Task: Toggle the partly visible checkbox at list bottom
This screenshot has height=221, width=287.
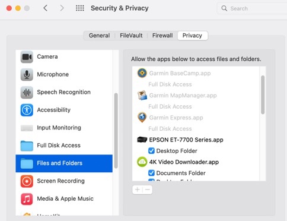Action: [151, 180]
